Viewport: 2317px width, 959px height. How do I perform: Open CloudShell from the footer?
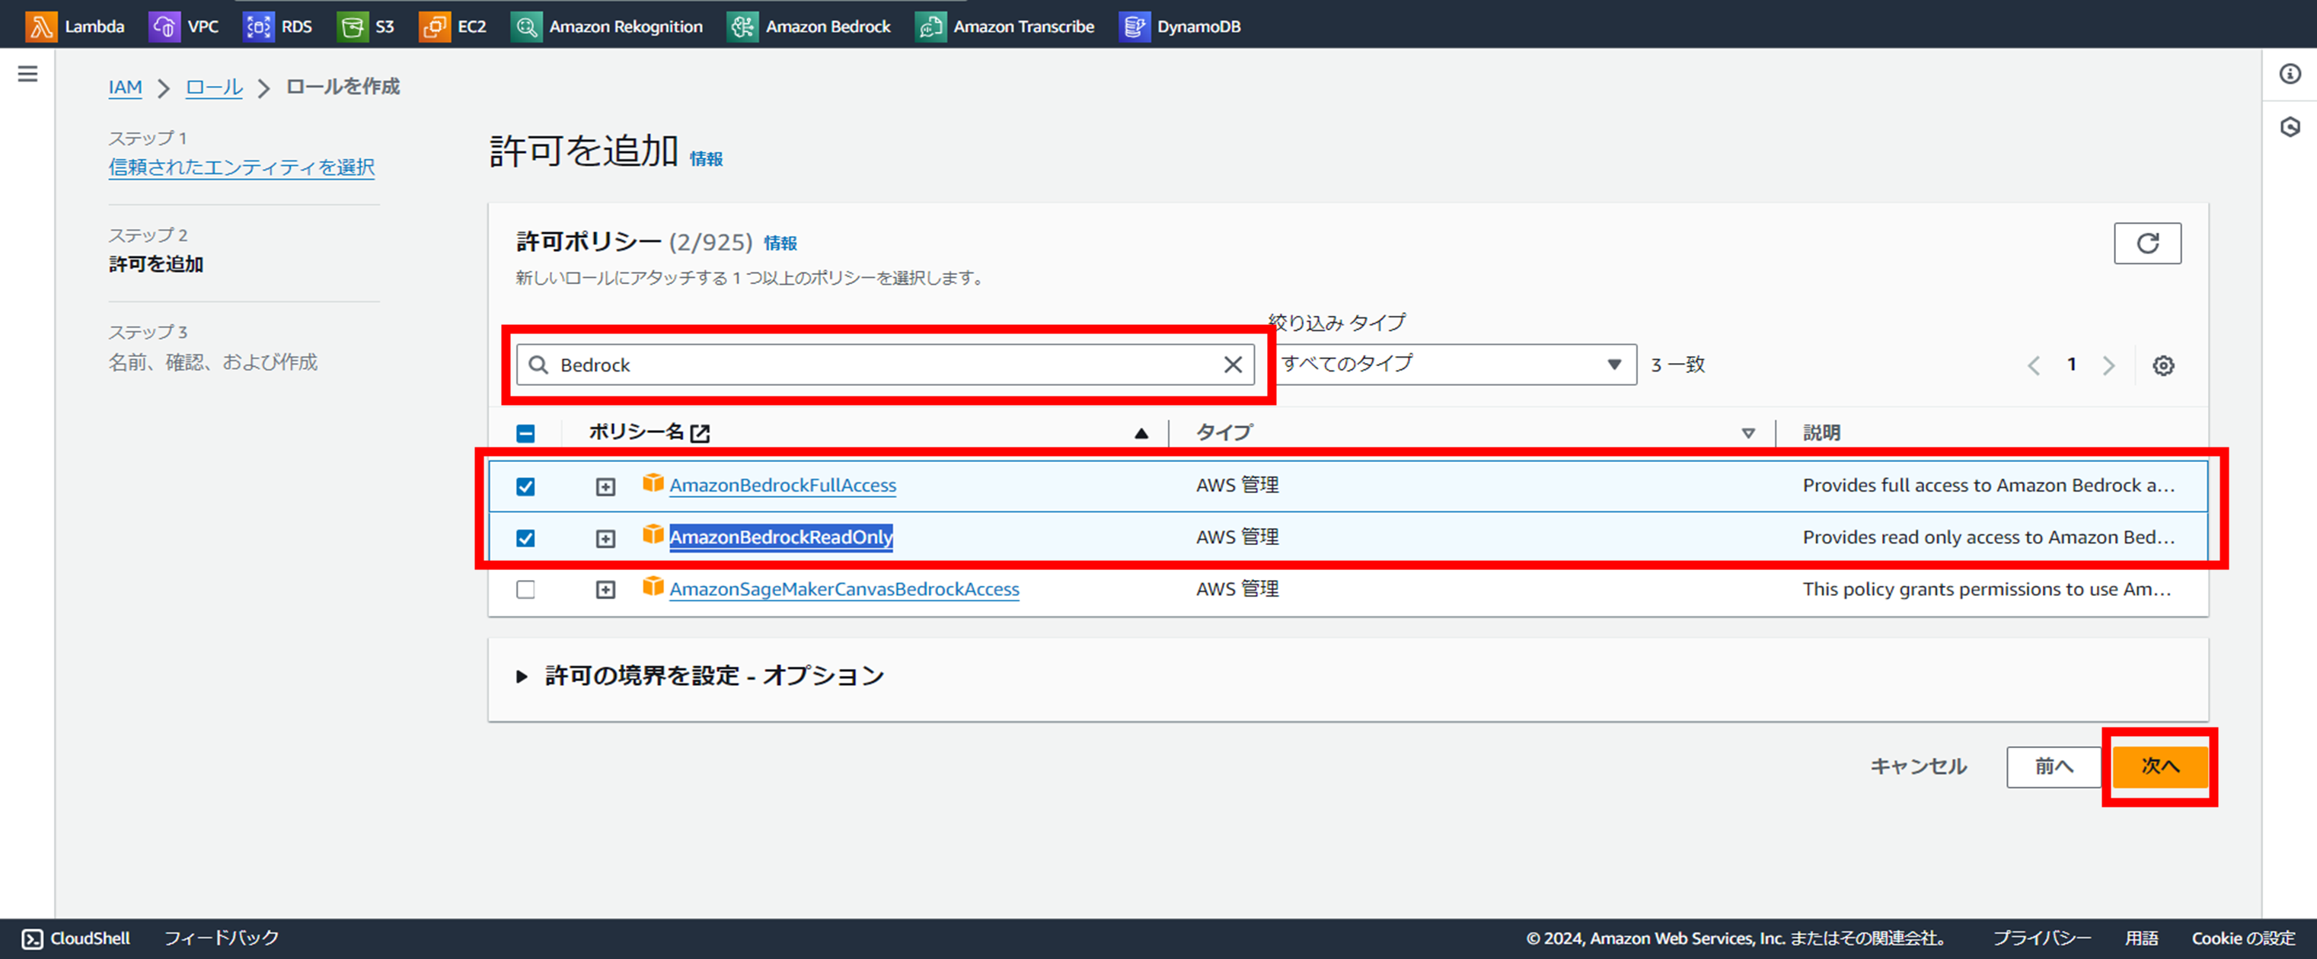(x=76, y=938)
